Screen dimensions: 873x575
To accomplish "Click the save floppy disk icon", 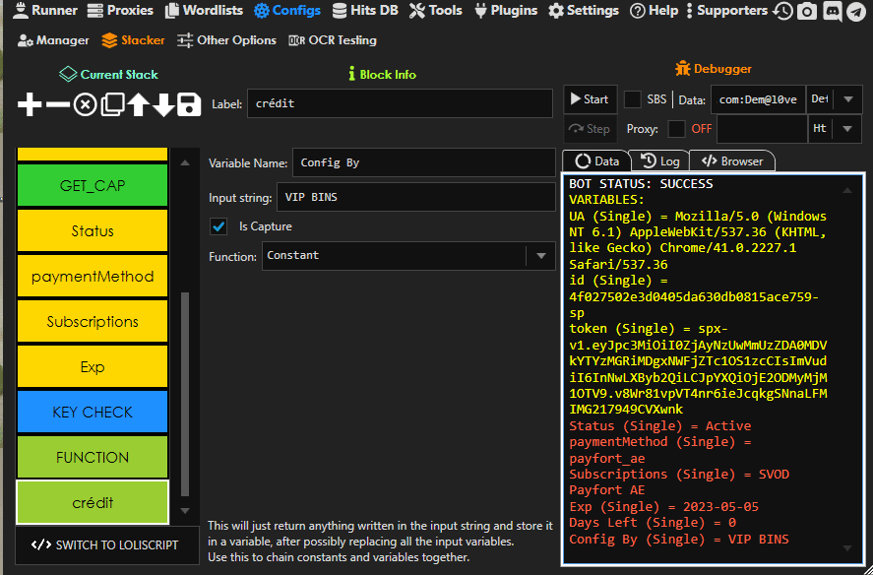I will pyautogui.click(x=189, y=104).
